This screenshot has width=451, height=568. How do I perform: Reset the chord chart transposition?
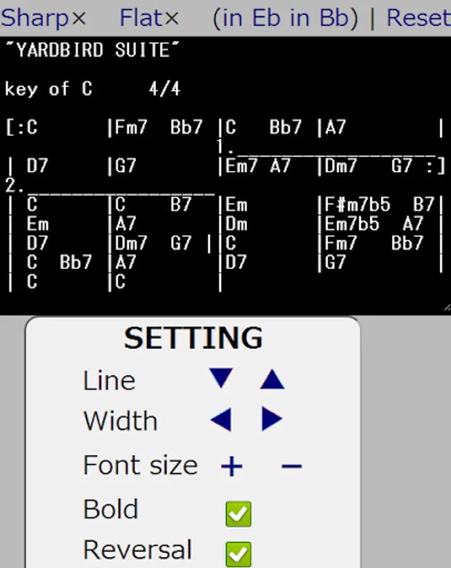(x=419, y=18)
